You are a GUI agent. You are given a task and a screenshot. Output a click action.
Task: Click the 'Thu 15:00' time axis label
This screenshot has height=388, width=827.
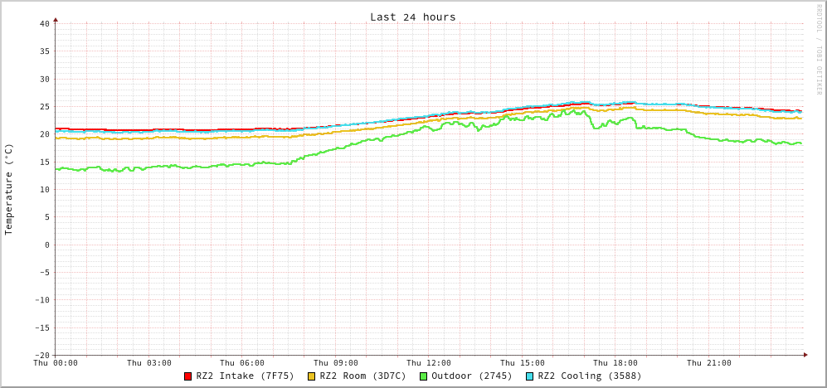pyautogui.click(x=522, y=362)
